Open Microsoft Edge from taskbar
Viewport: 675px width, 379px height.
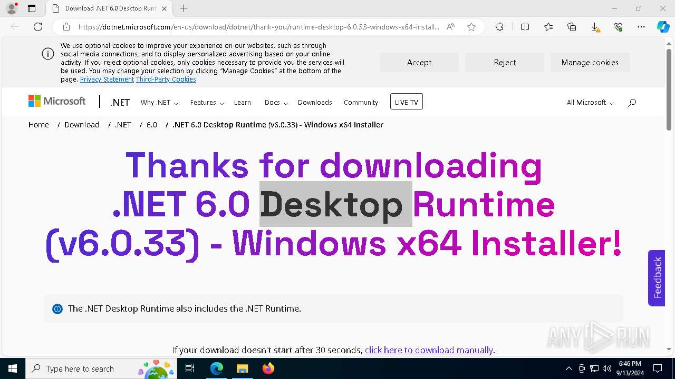(x=217, y=368)
